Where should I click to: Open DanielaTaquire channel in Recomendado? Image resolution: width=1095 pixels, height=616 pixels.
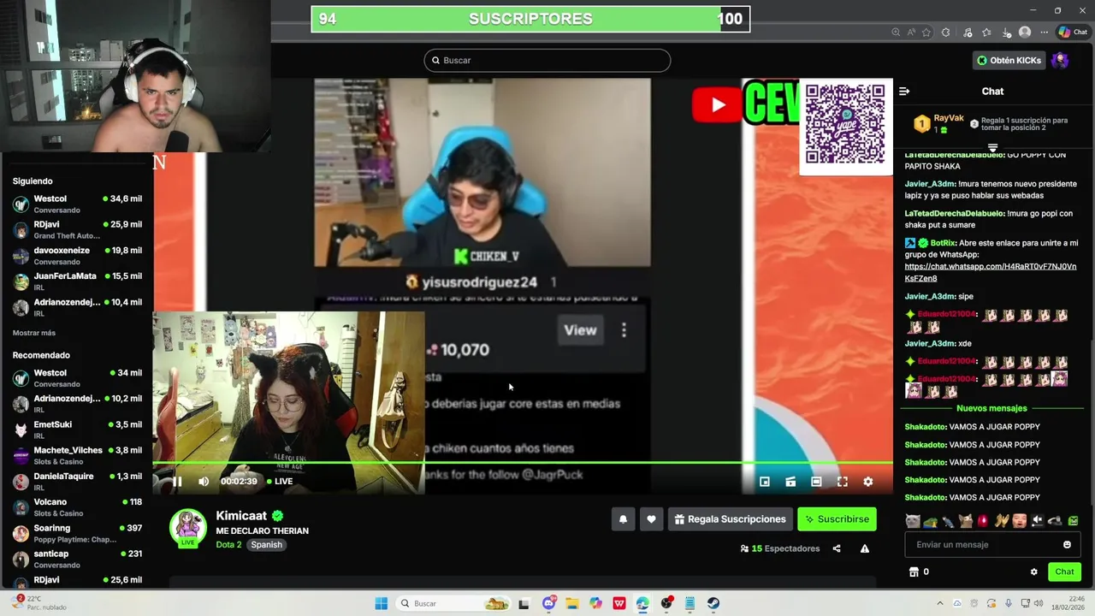tap(77, 482)
